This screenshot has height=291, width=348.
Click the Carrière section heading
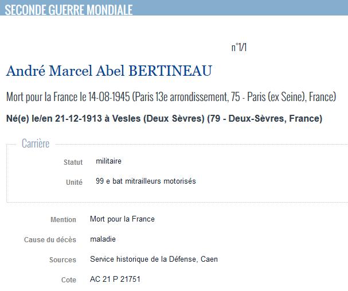(36, 143)
